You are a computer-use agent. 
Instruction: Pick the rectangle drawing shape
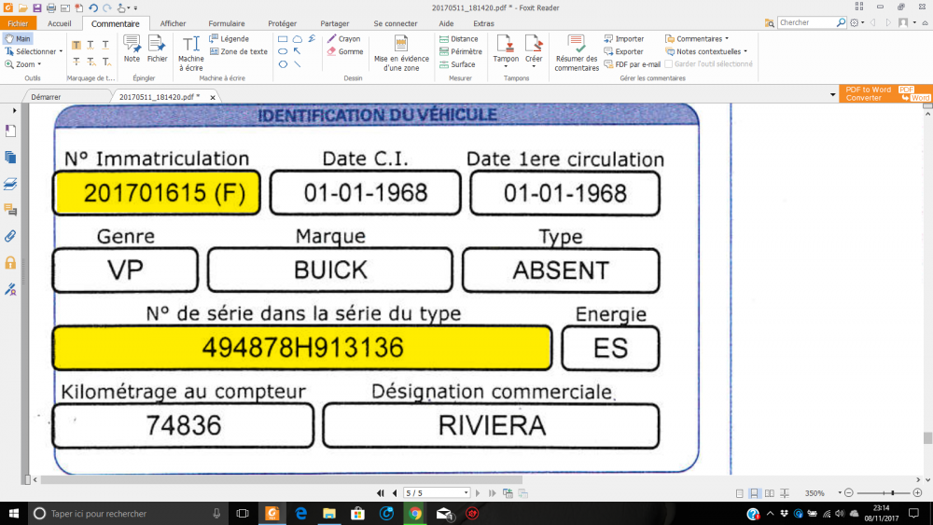283,38
